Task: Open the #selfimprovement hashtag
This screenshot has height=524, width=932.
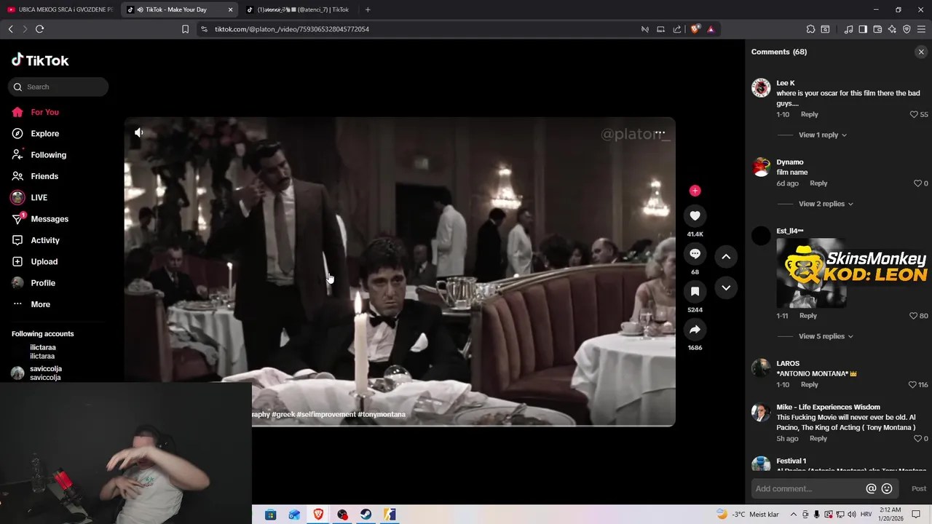Action: click(326, 414)
